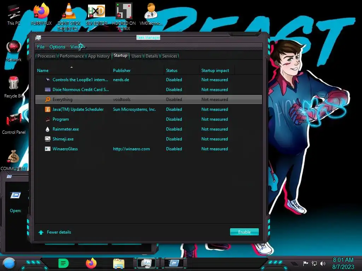Select the Program startup entry
Image resolution: width=362 pixels, height=271 pixels.
point(148,119)
